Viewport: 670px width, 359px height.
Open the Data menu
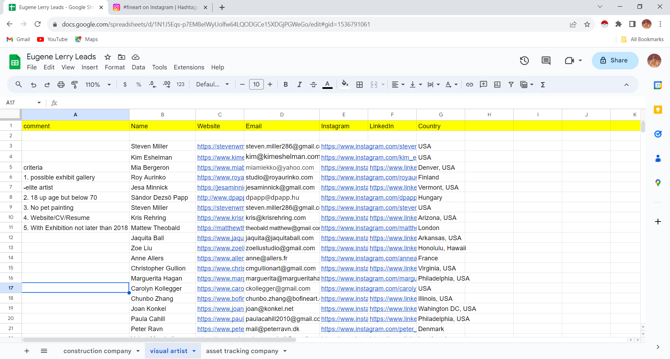pos(138,67)
